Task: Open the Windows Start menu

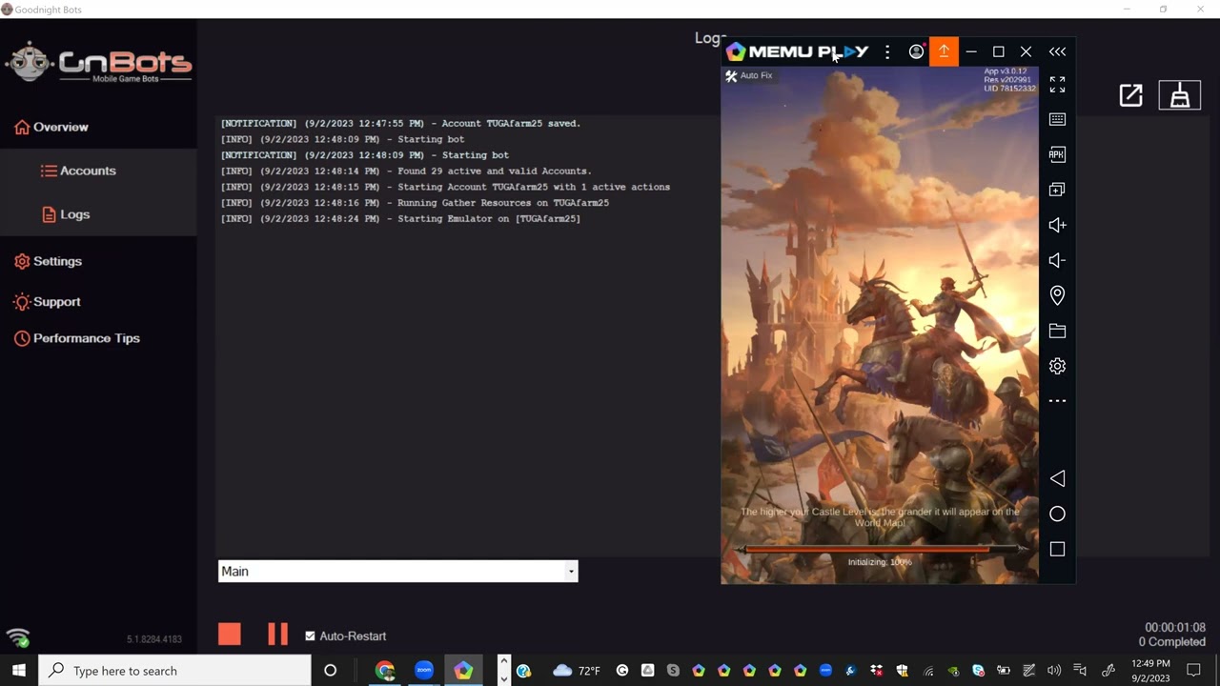Action: click(18, 671)
